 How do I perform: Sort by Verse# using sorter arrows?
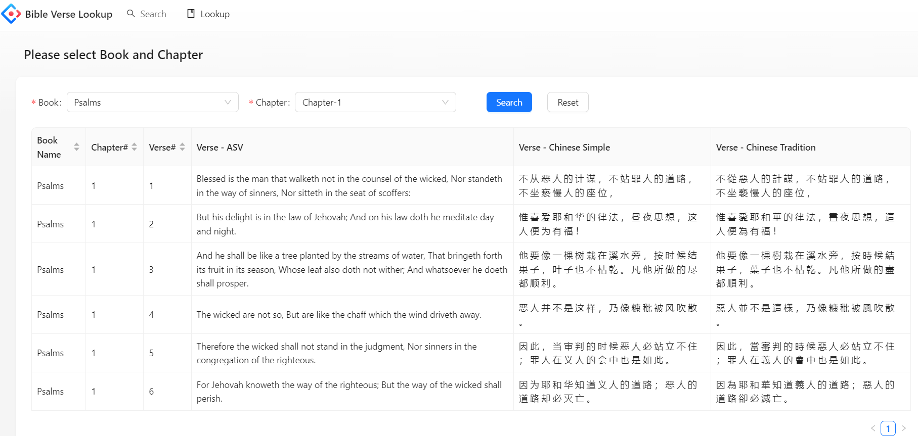pos(182,147)
